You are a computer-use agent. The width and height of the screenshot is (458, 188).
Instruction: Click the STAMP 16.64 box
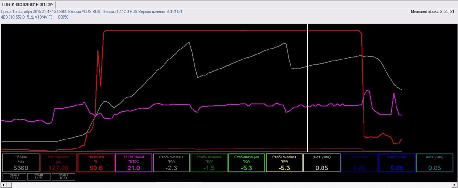click(63, 177)
